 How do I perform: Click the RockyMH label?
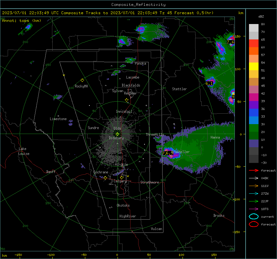coord(81,86)
